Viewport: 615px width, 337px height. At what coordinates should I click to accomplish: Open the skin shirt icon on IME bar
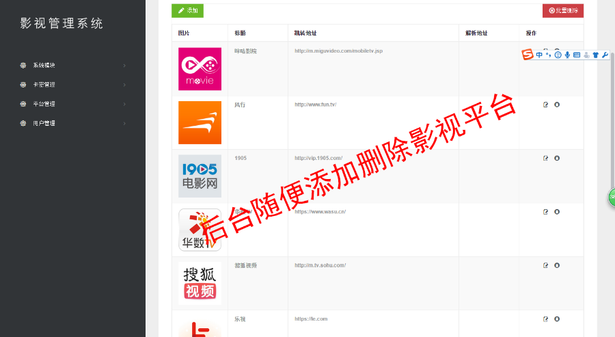(596, 55)
